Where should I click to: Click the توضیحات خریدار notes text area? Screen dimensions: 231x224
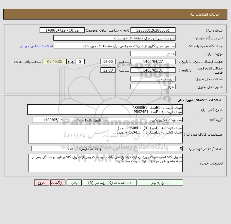(x=105, y=163)
